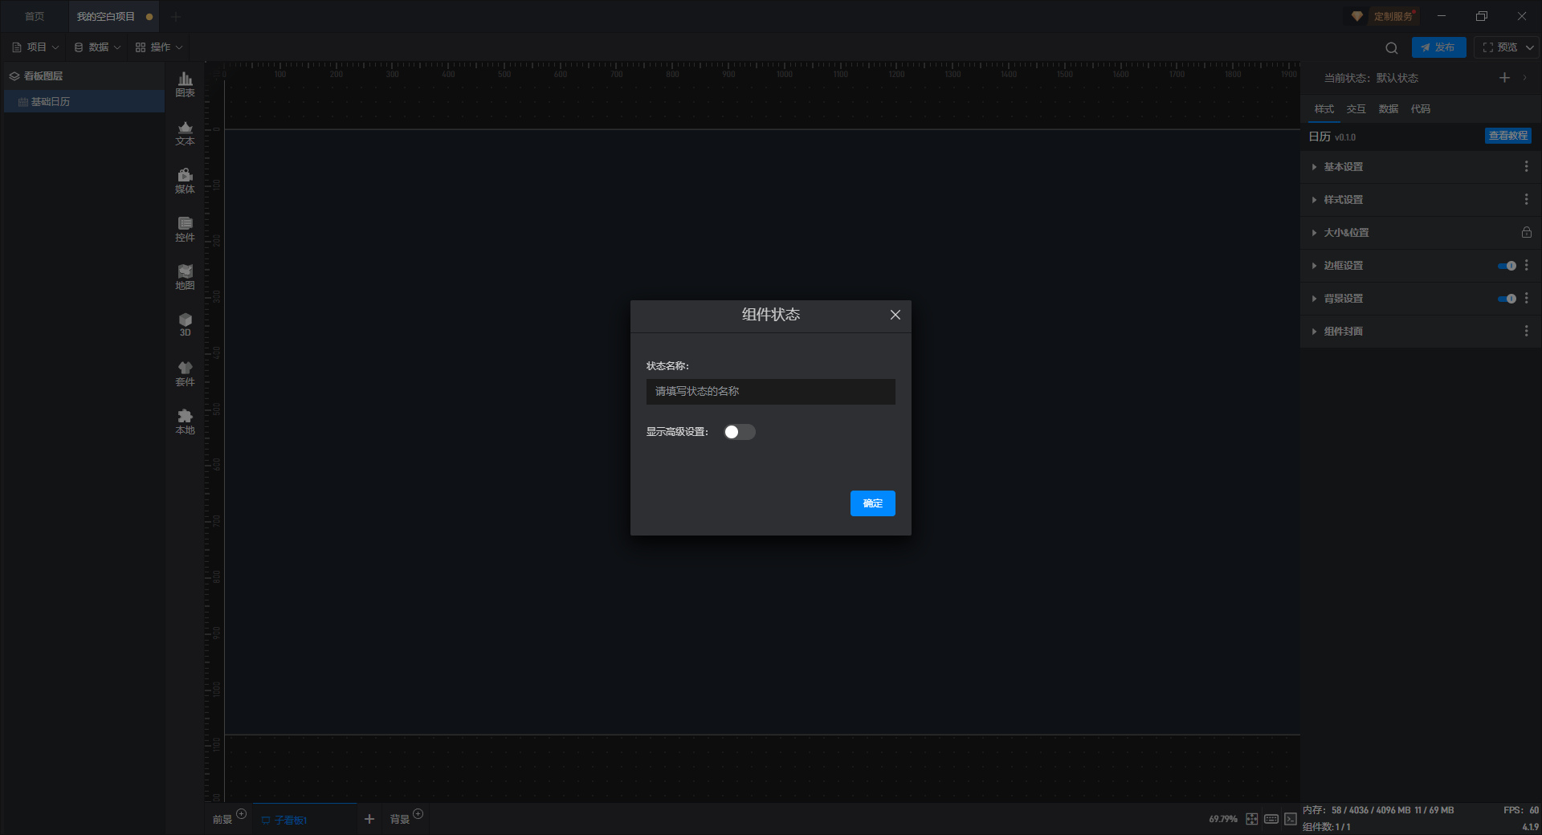Click the 状态名称 input field

tap(771, 392)
